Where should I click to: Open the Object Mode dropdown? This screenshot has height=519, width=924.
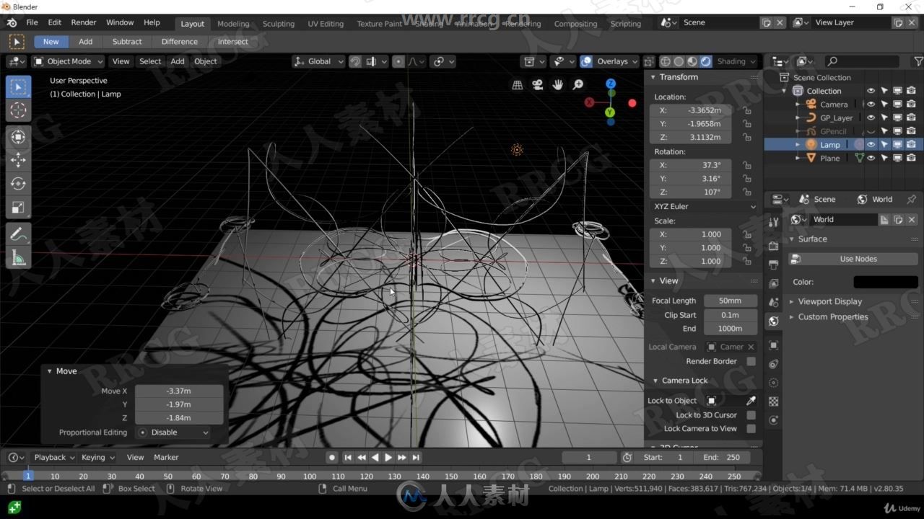click(69, 61)
